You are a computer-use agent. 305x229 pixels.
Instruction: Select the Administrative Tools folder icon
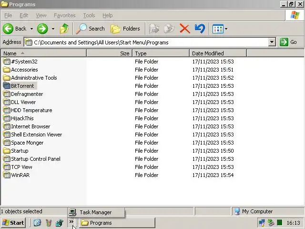7,78
